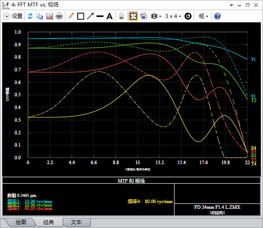Click the S4 curve label
263x228 pixels.
[254, 148]
